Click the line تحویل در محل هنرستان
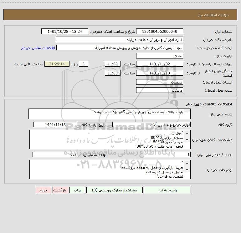241x233 pixels. (x=165, y=172)
